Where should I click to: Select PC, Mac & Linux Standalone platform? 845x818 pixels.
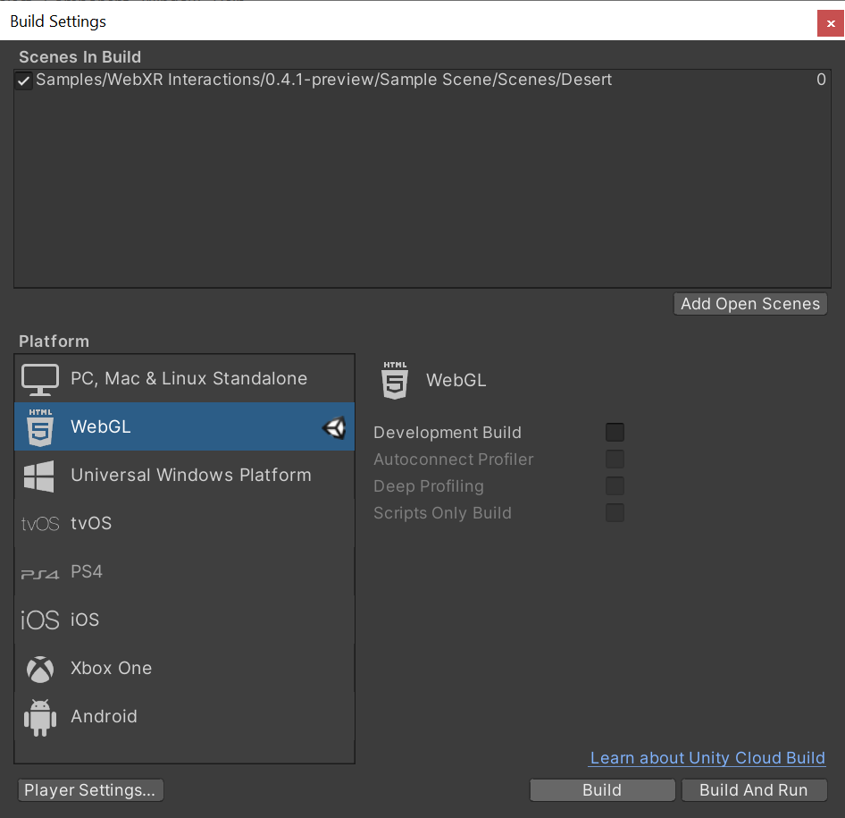click(184, 378)
